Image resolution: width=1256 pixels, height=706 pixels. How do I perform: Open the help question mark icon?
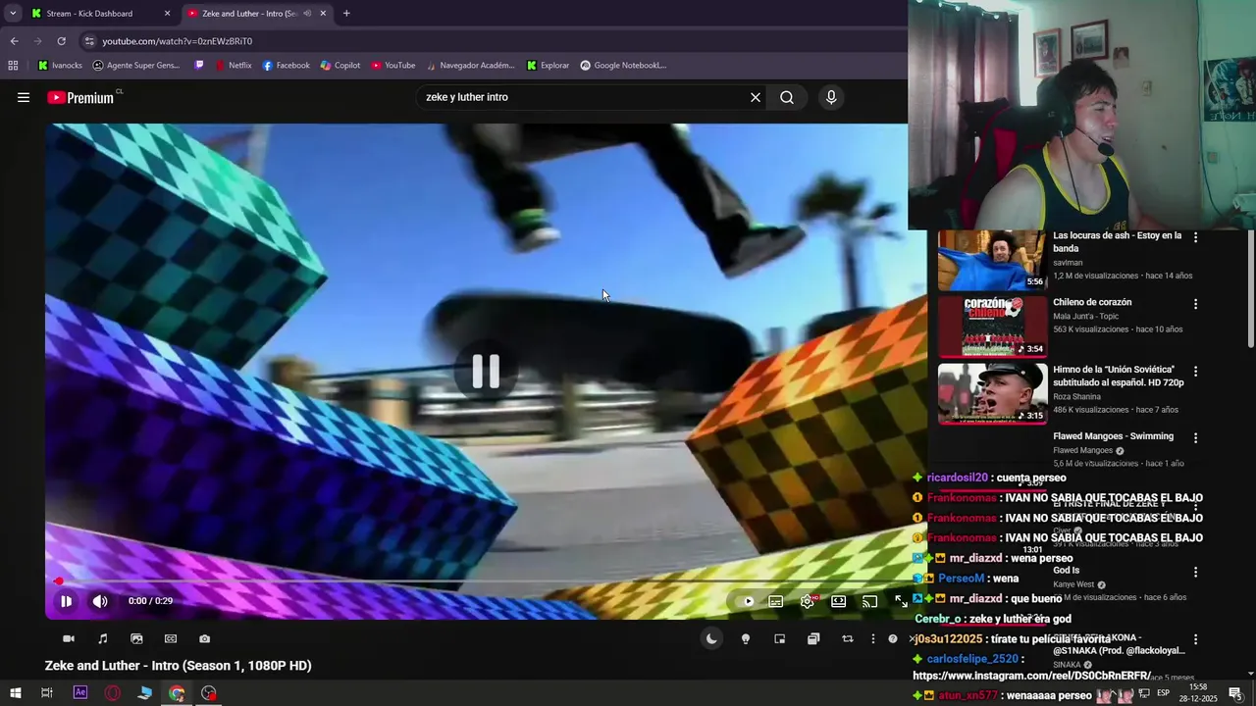(893, 638)
